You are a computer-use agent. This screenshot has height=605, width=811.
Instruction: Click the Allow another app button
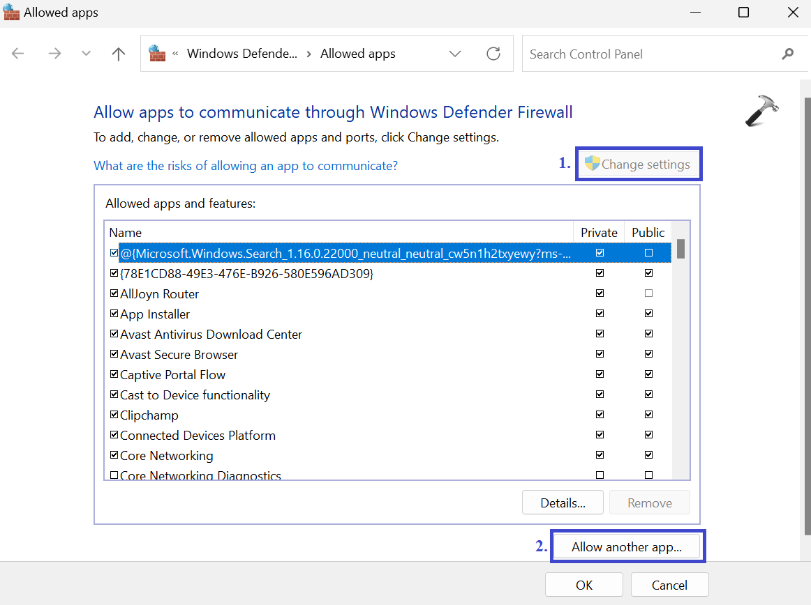click(x=626, y=547)
